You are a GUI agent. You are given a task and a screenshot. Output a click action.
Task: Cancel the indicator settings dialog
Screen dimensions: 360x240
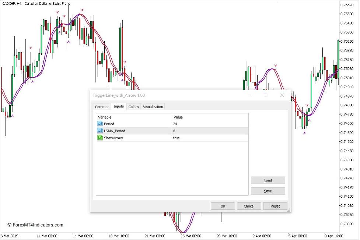pyautogui.click(x=249, y=206)
